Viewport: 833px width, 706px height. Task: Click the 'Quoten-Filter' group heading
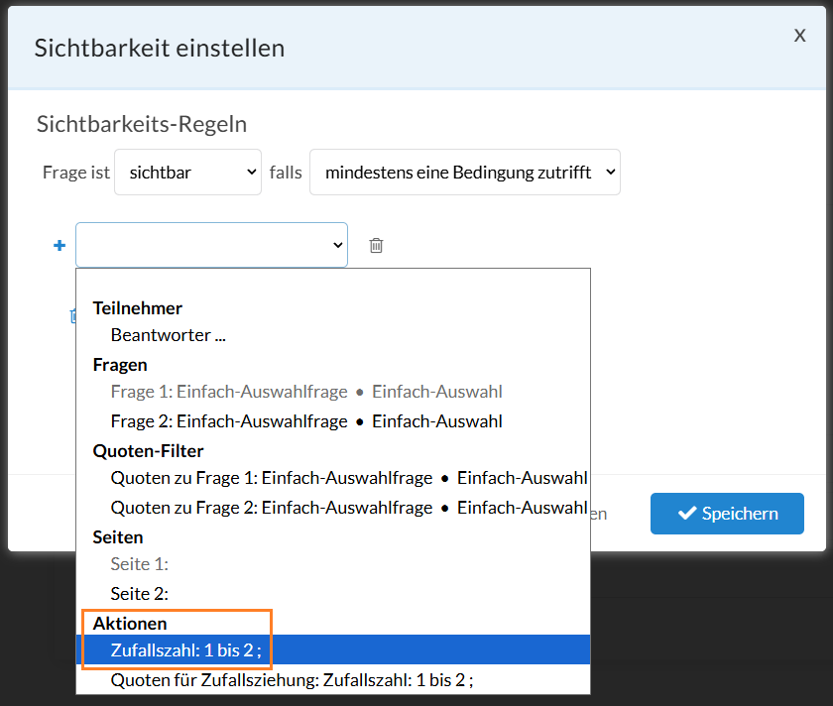(x=148, y=451)
